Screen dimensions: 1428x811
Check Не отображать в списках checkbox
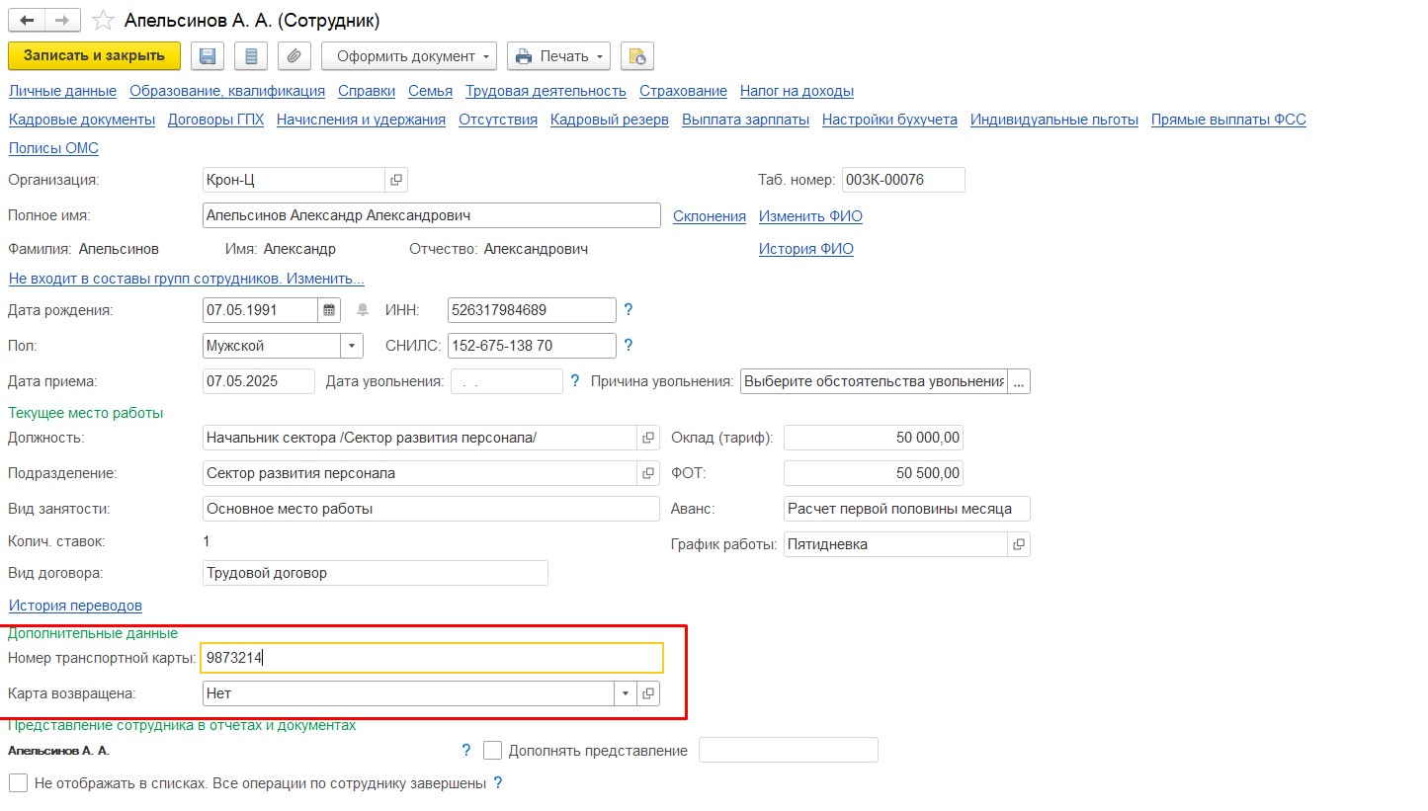click(18, 783)
